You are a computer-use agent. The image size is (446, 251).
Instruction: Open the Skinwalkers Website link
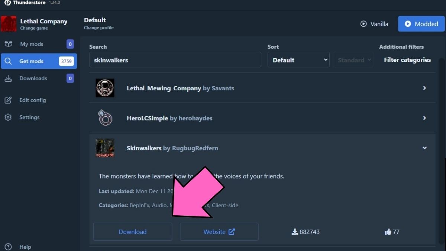pyautogui.click(x=219, y=232)
